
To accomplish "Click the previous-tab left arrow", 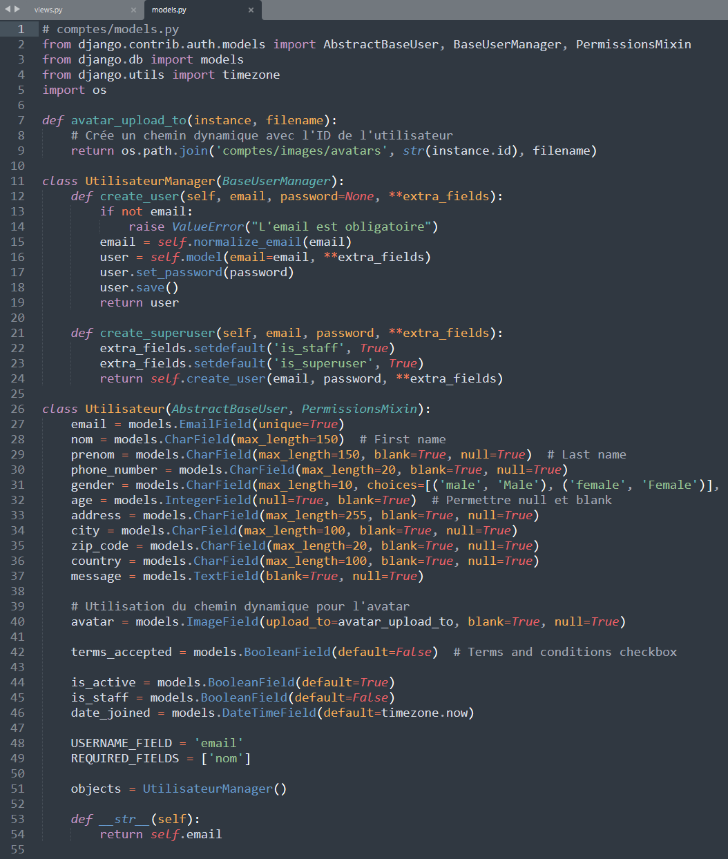I will [8, 10].
